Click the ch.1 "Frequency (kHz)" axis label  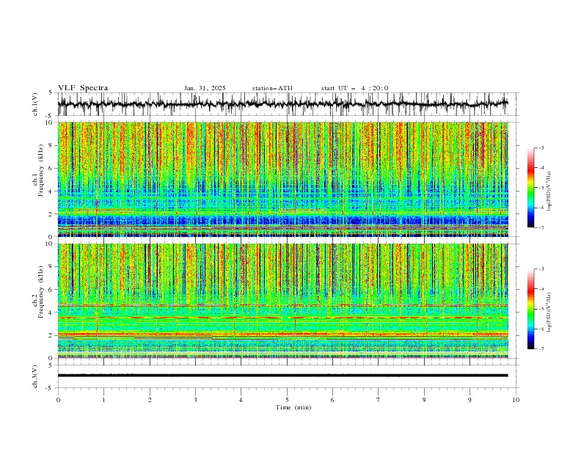[x=41, y=170]
